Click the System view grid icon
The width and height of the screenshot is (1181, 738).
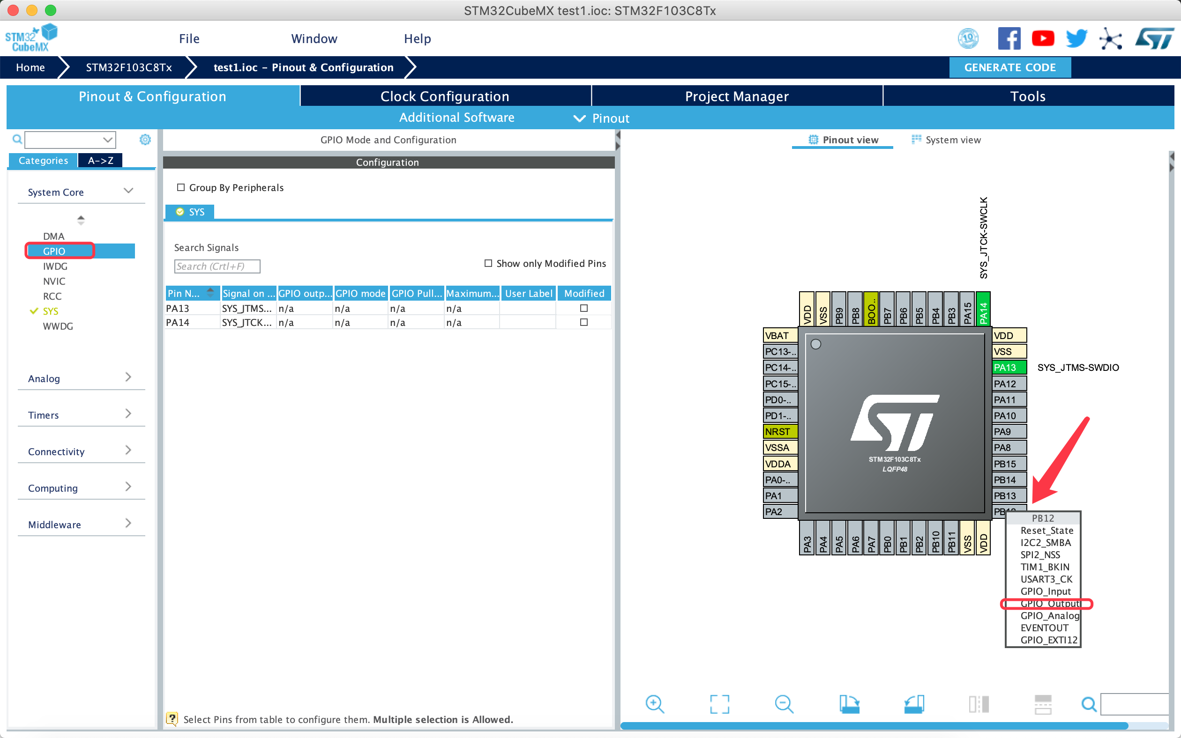point(916,140)
